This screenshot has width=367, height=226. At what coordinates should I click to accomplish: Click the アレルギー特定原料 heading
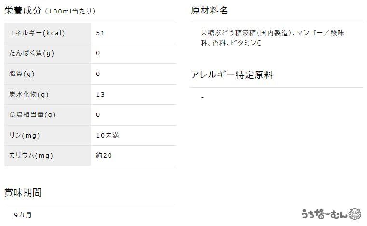tap(232, 75)
